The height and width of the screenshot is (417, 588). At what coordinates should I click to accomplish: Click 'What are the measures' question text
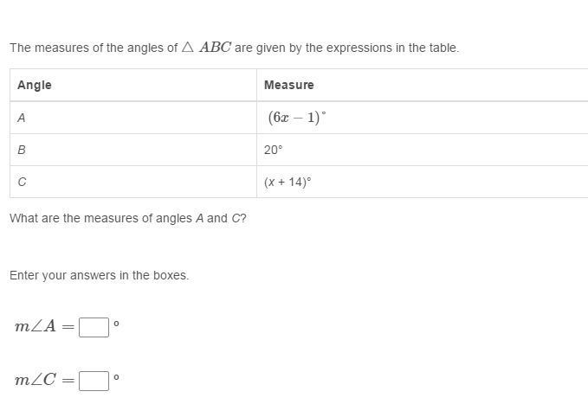pos(127,218)
